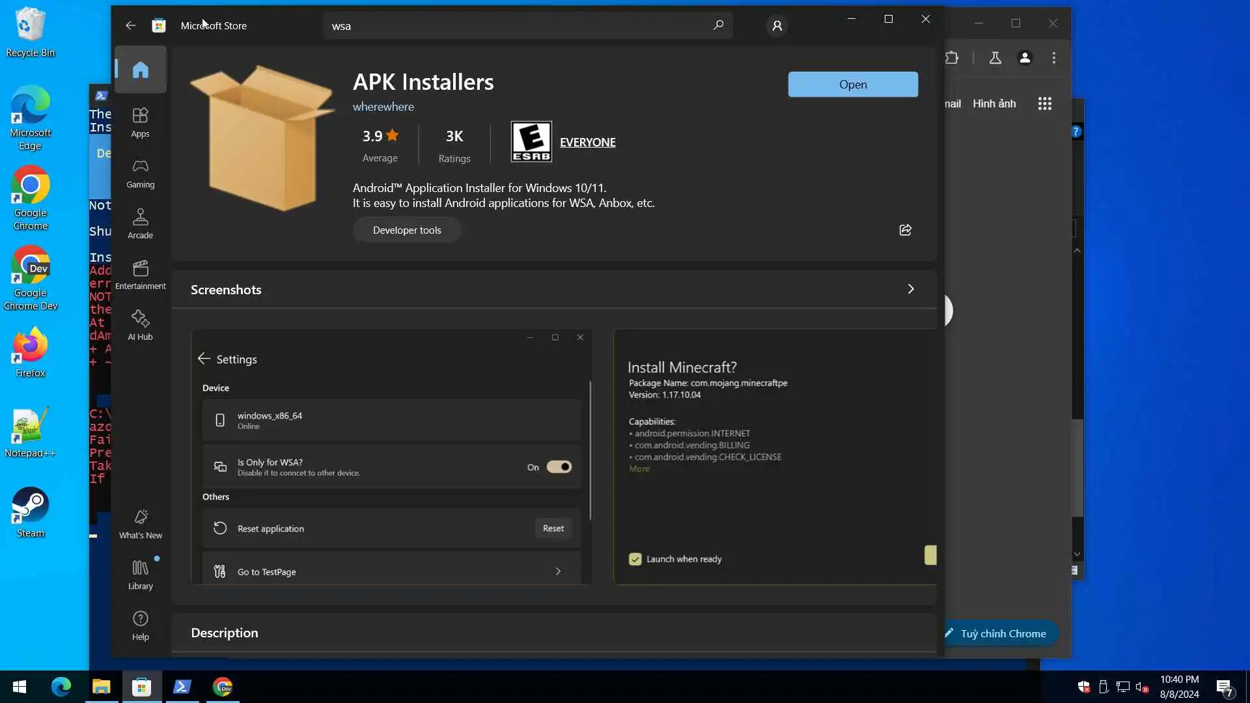The width and height of the screenshot is (1250, 703).
Task: Click the Open button for APK Installers
Action: point(852,85)
